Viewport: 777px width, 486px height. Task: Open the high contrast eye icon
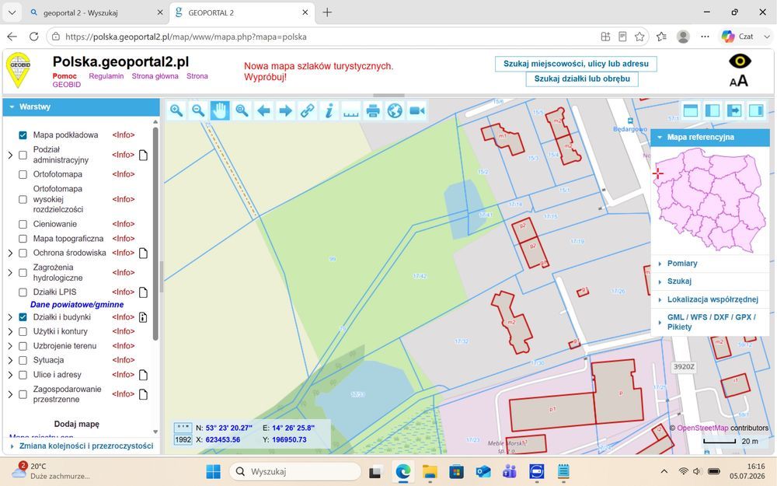pos(740,61)
